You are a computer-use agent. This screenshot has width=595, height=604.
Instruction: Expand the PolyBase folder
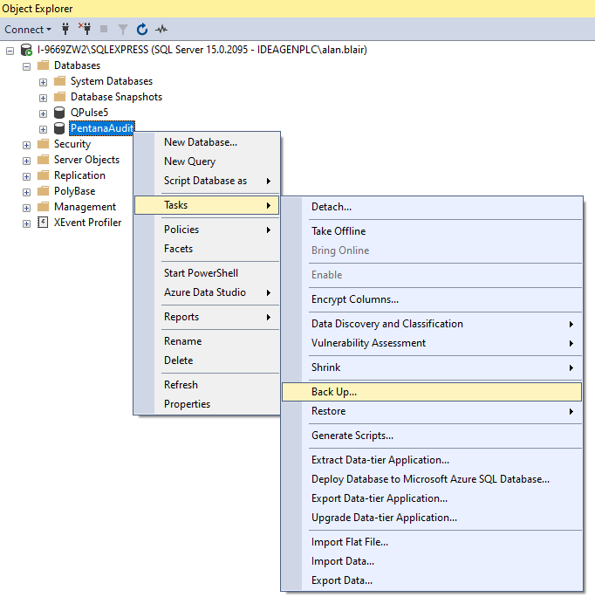[x=26, y=192]
